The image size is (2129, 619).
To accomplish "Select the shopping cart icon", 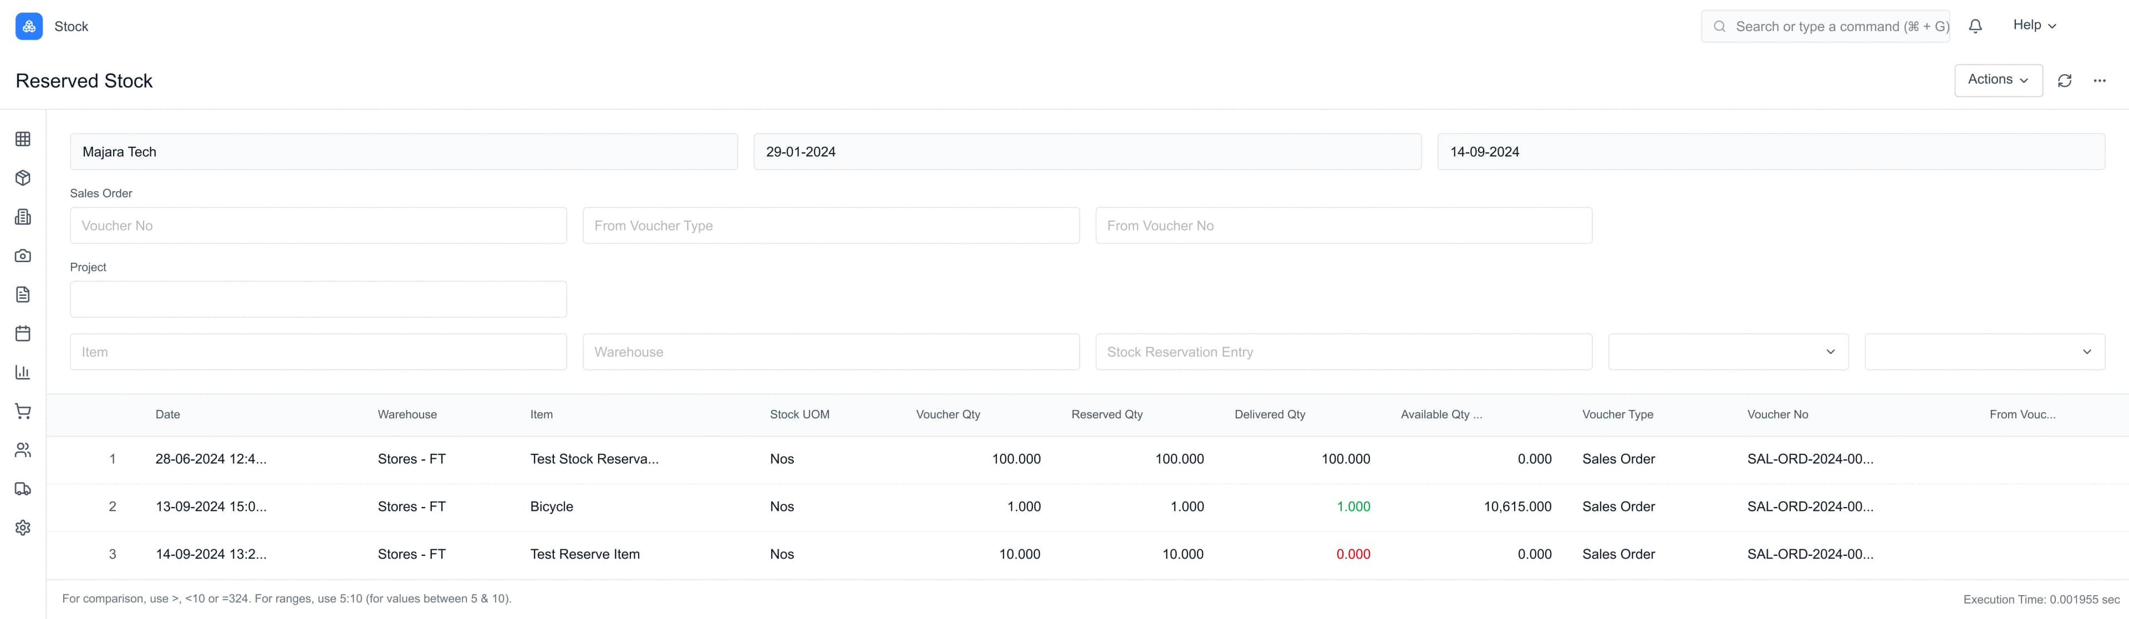I will (x=22, y=411).
